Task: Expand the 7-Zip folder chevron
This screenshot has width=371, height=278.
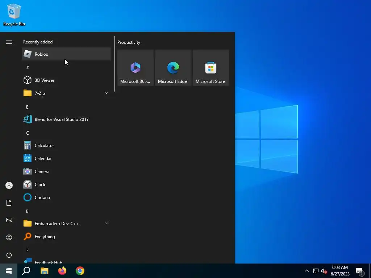Action: 107,93
